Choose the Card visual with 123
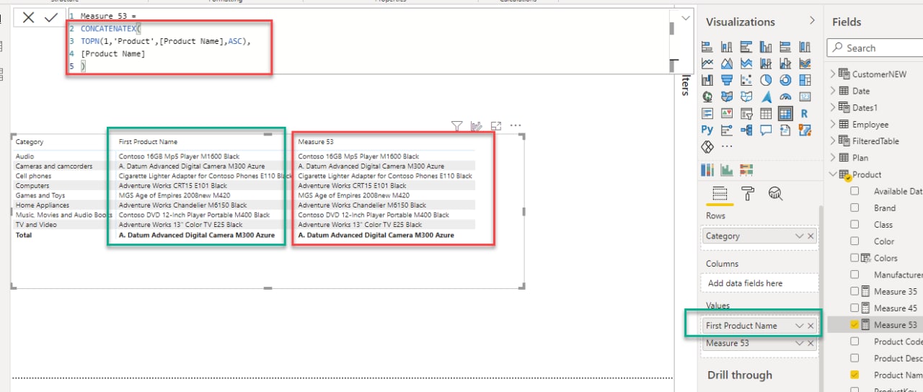Viewport: 923px width, 392px height. click(805, 97)
